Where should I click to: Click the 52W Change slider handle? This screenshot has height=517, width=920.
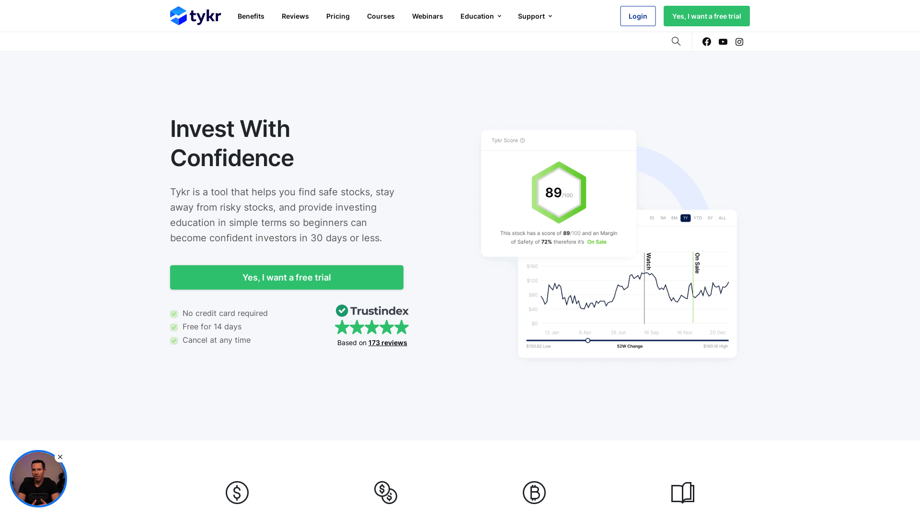pyautogui.click(x=587, y=340)
